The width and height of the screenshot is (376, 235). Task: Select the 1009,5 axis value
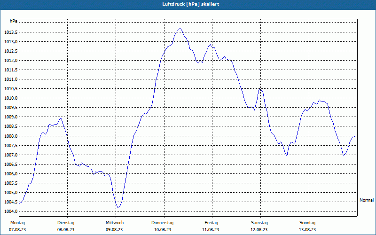pyautogui.click(x=11, y=108)
